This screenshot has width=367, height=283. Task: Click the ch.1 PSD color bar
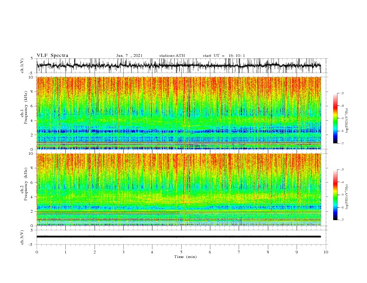click(335, 118)
